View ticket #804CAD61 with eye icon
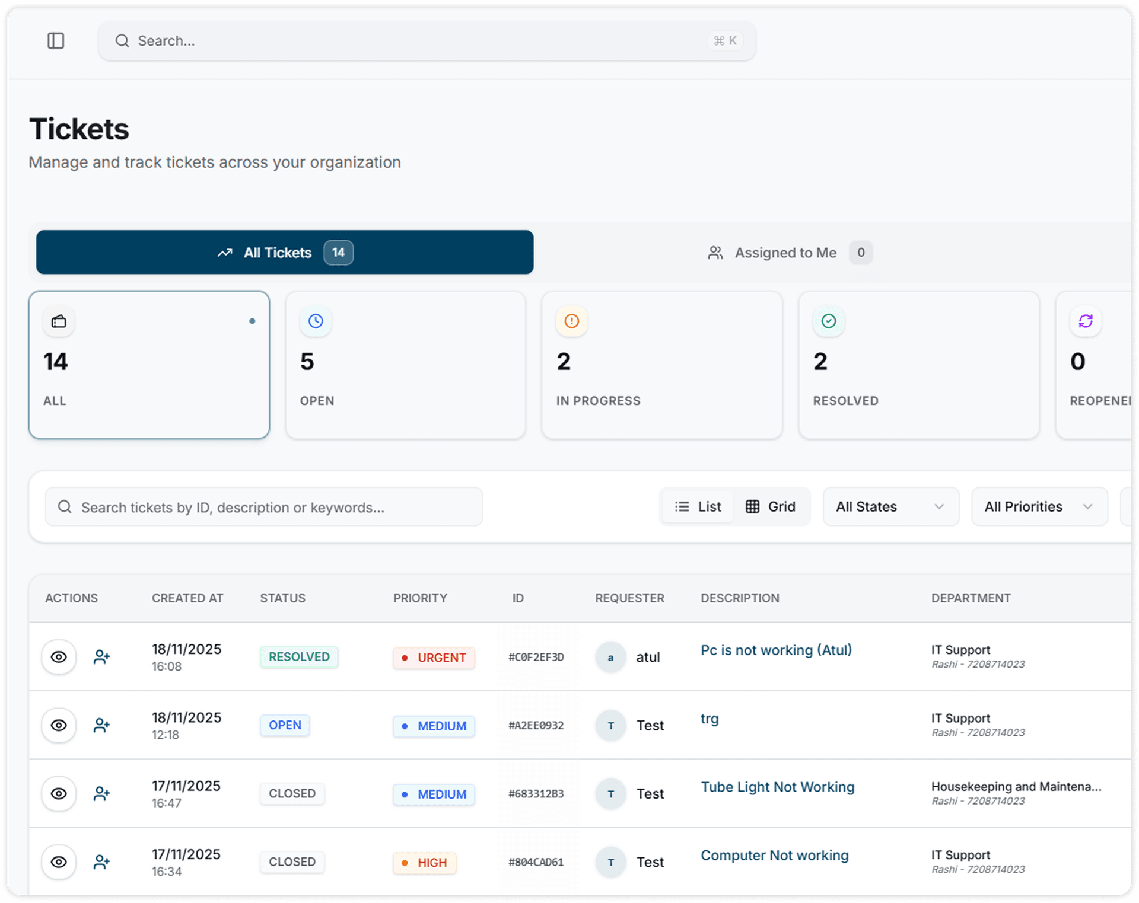This screenshot has width=1139, height=903. [x=59, y=862]
